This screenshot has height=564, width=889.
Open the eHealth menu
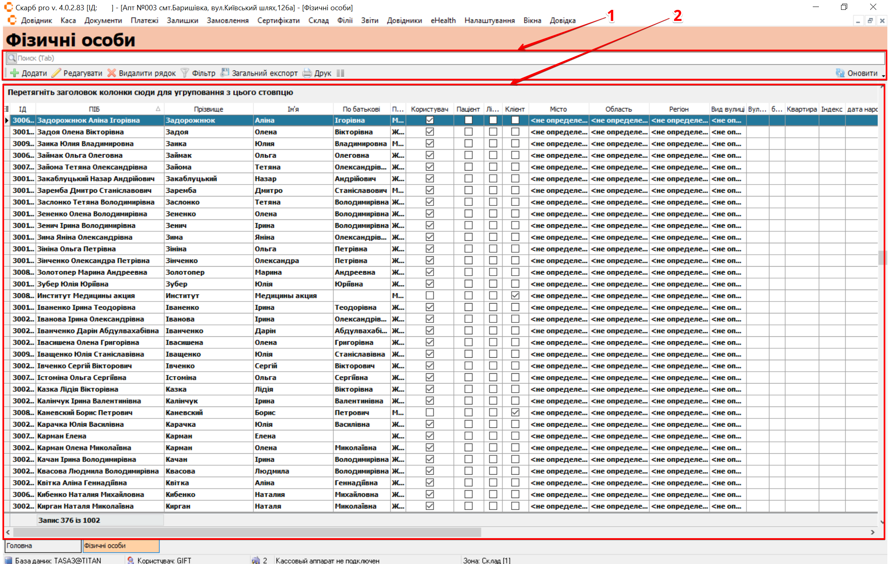pyautogui.click(x=443, y=21)
